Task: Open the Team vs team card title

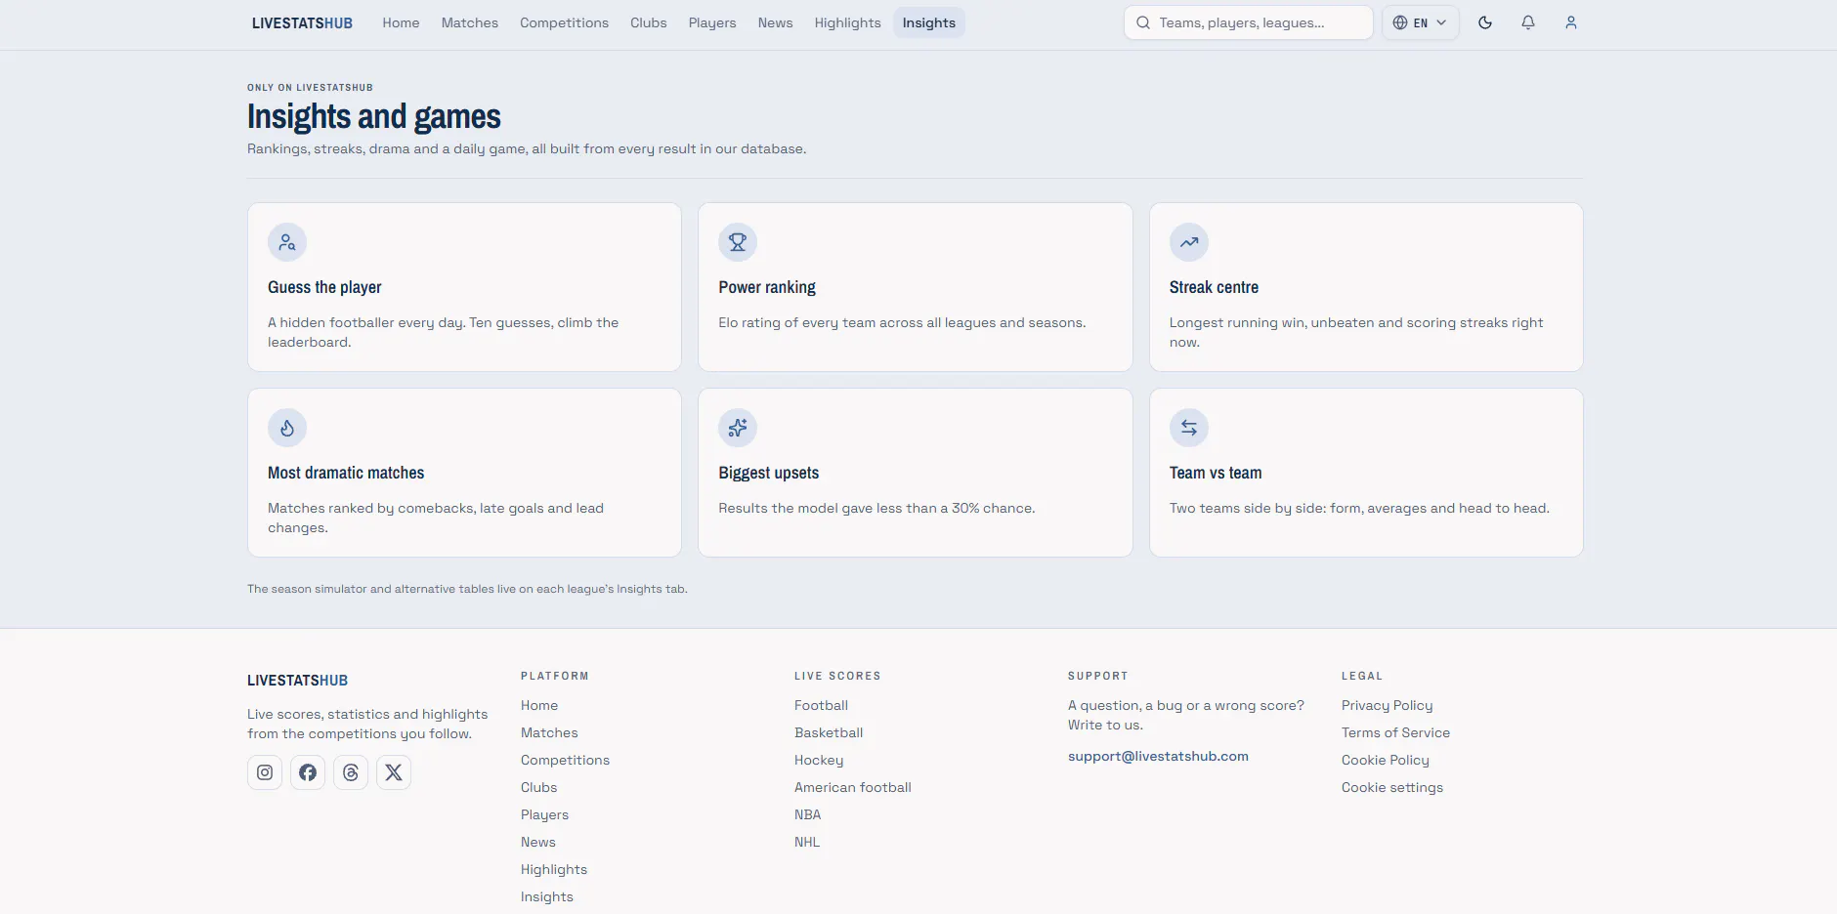Action: [x=1216, y=473]
